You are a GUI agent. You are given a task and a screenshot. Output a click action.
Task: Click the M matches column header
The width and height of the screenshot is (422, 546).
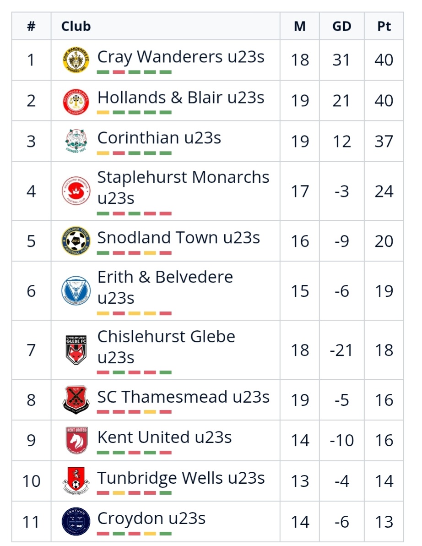tap(300, 26)
